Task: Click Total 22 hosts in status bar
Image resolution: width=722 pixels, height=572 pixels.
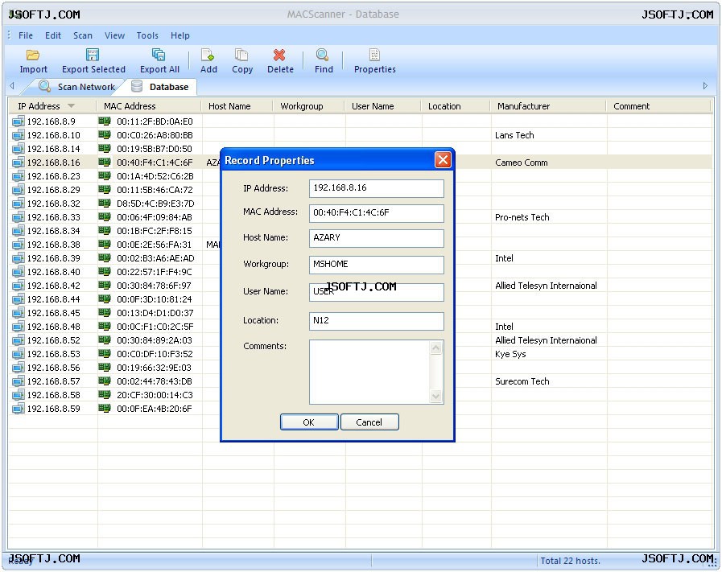Action: click(570, 561)
